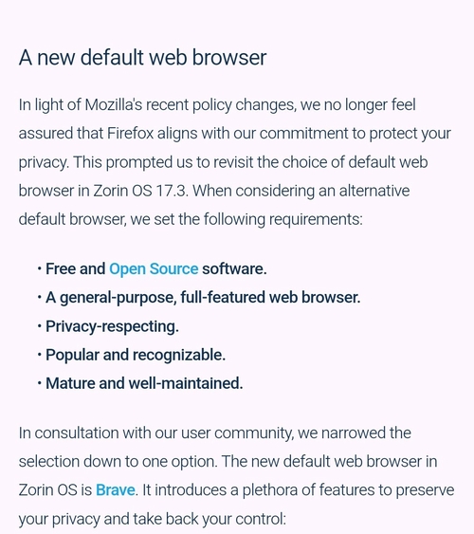Image resolution: width=474 pixels, height=534 pixels.
Task: Open the Open Source link
Action: [154, 269]
